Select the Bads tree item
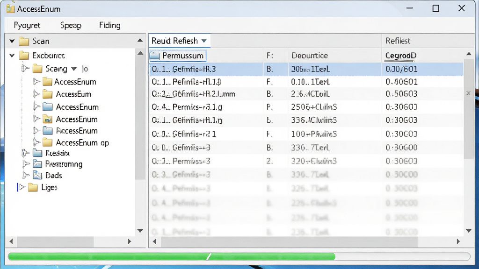The height and width of the screenshot is (269, 479). [x=53, y=176]
